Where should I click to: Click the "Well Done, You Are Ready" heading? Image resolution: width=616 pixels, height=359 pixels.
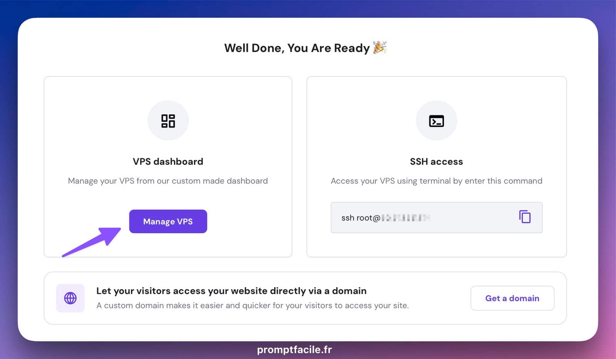click(x=296, y=48)
